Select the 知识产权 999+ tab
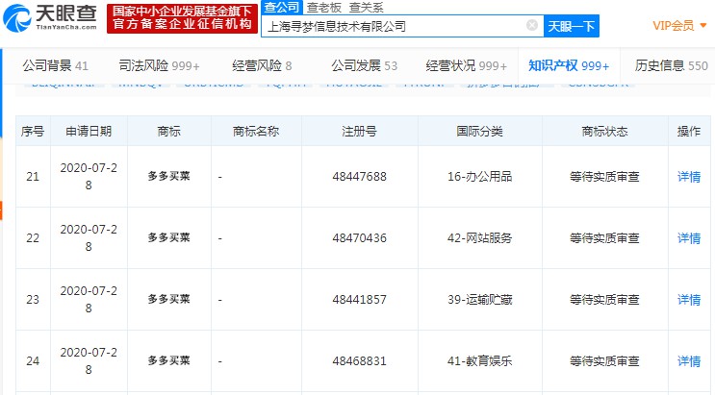 [x=569, y=65]
